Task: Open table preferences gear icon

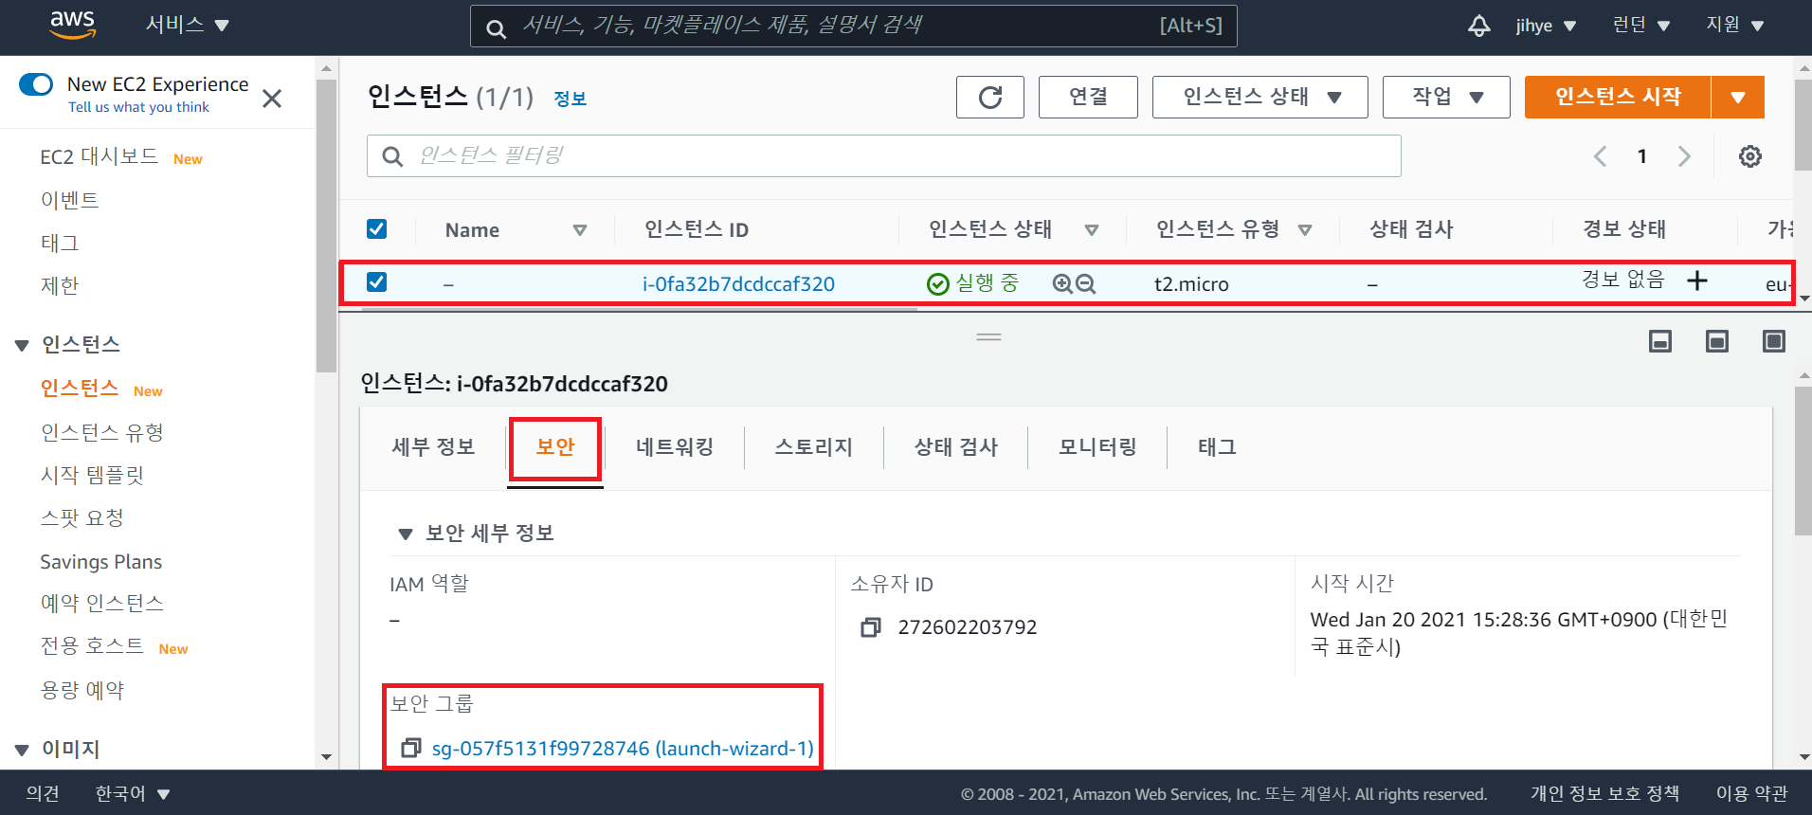Action: [1750, 156]
